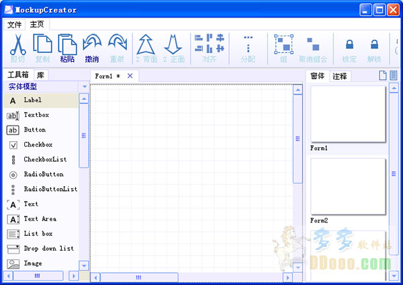The width and height of the screenshot is (403, 285).
Task: Open the 库 library tab
Action: point(40,75)
